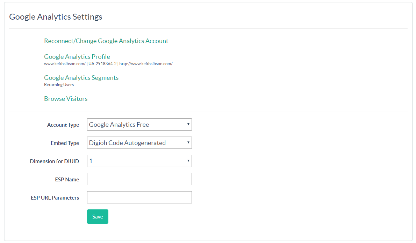Screen dimensions: 416x243
Task: Select the 'Returning Users' segment text
Action: pyautogui.click(x=59, y=85)
